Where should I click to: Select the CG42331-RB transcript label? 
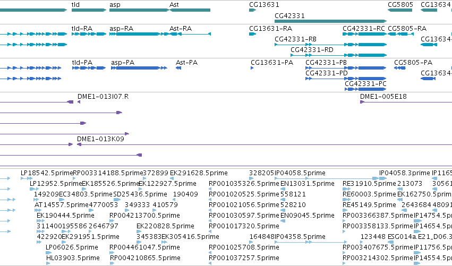(295, 39)
